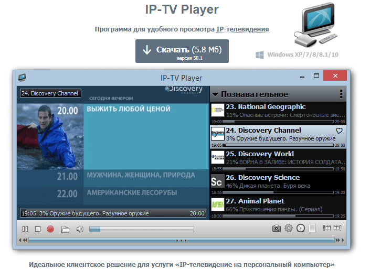The height and width of the screenshot is (270, 370).
Task: Pause playback with the pause button
Action: 25,229
